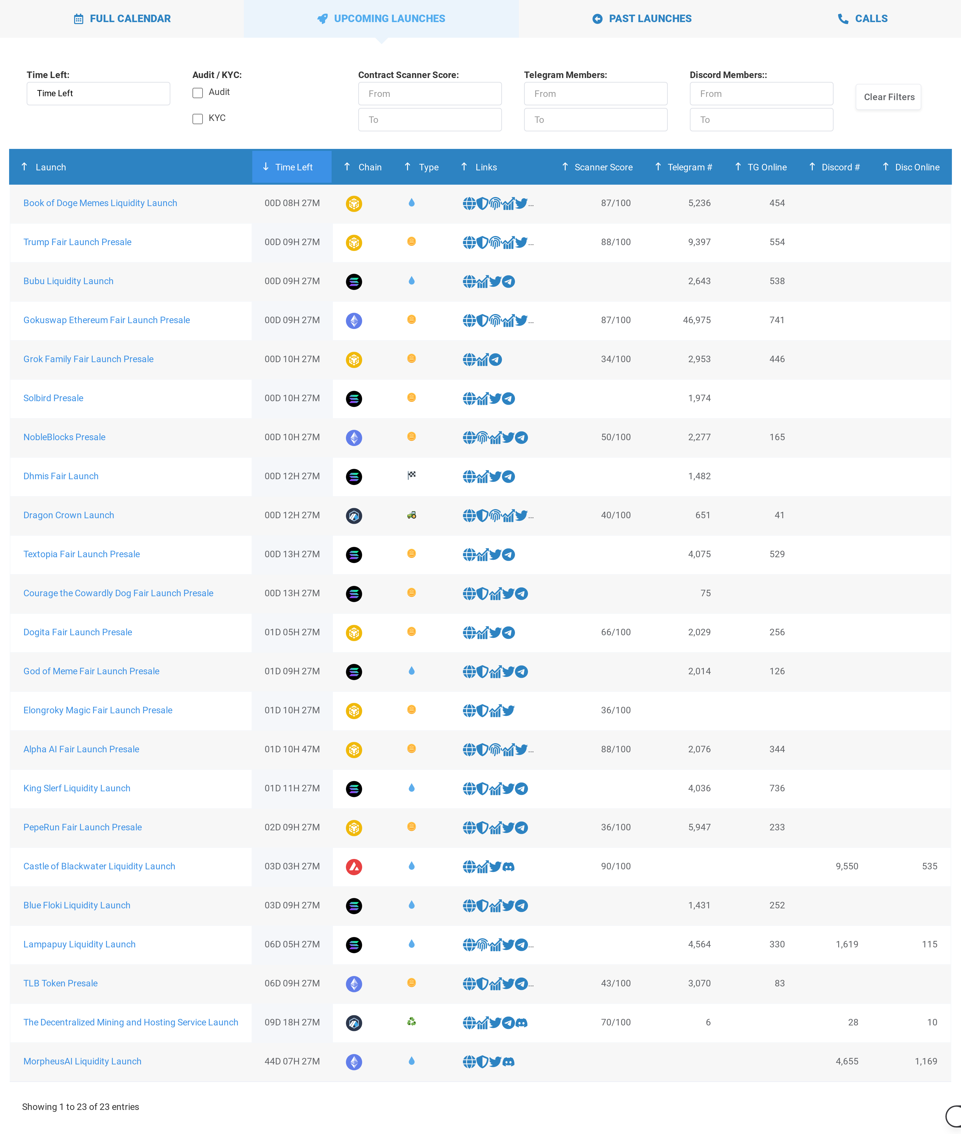Screen dimensions: 961x1134
Task: Open shield audit icon for Trump Fair Launch Presale
Action: 482,243
